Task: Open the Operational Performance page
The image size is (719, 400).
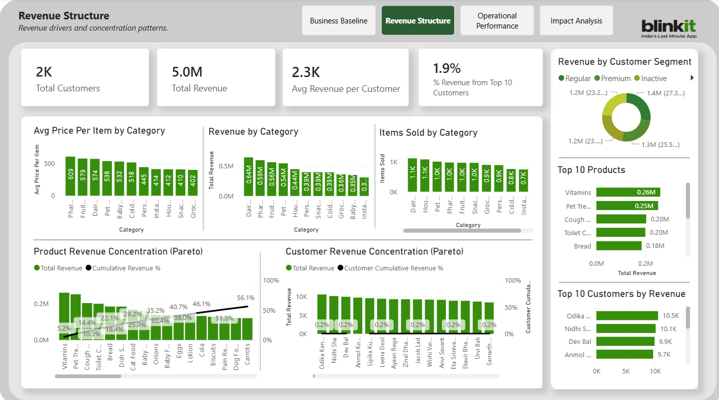Action: (497, 20)
